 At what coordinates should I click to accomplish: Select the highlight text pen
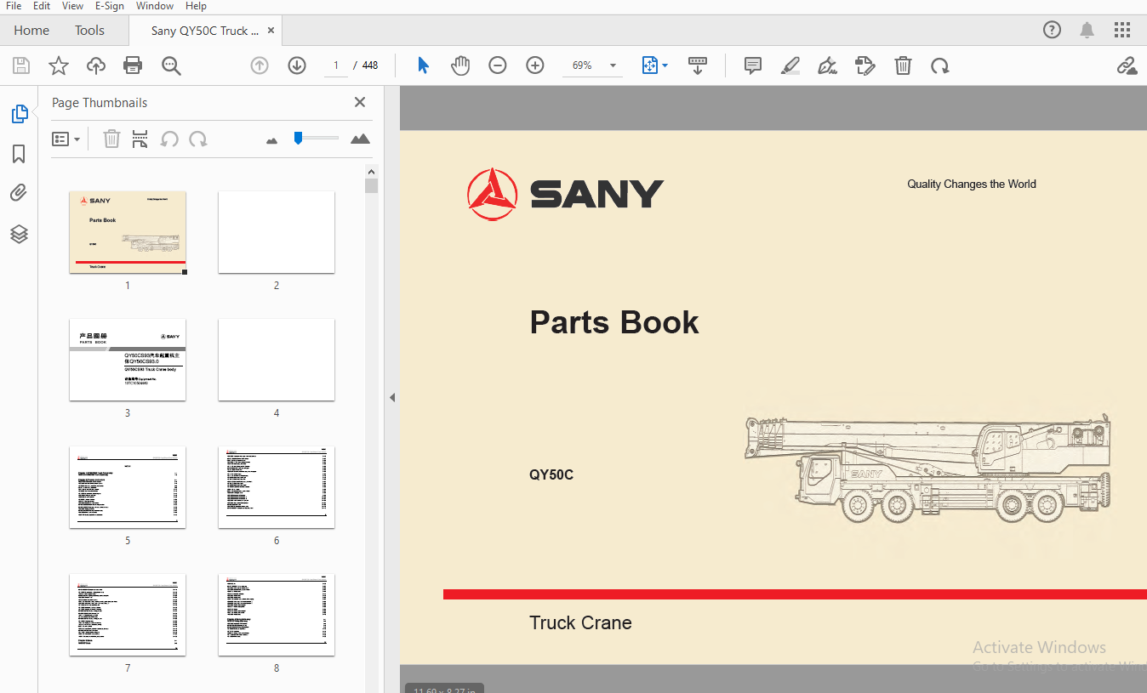[x=790, y=65]
